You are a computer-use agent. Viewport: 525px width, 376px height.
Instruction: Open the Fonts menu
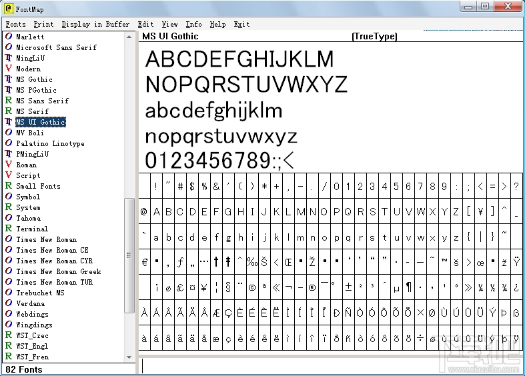click(15, 24)
